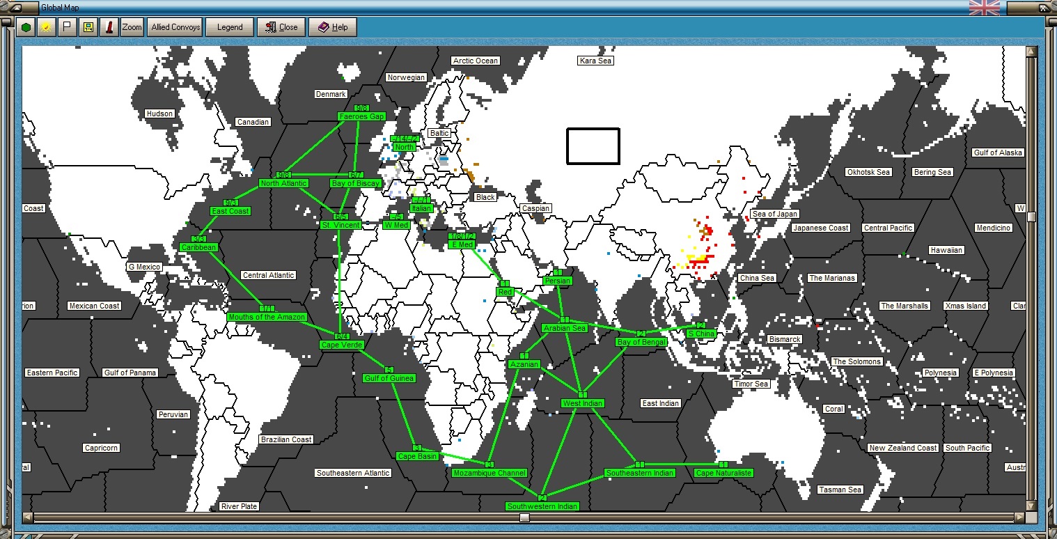Select the Bay of Bengal convoy node
Viewport: 1057px width, 539px height.
(x=641, y=342)
